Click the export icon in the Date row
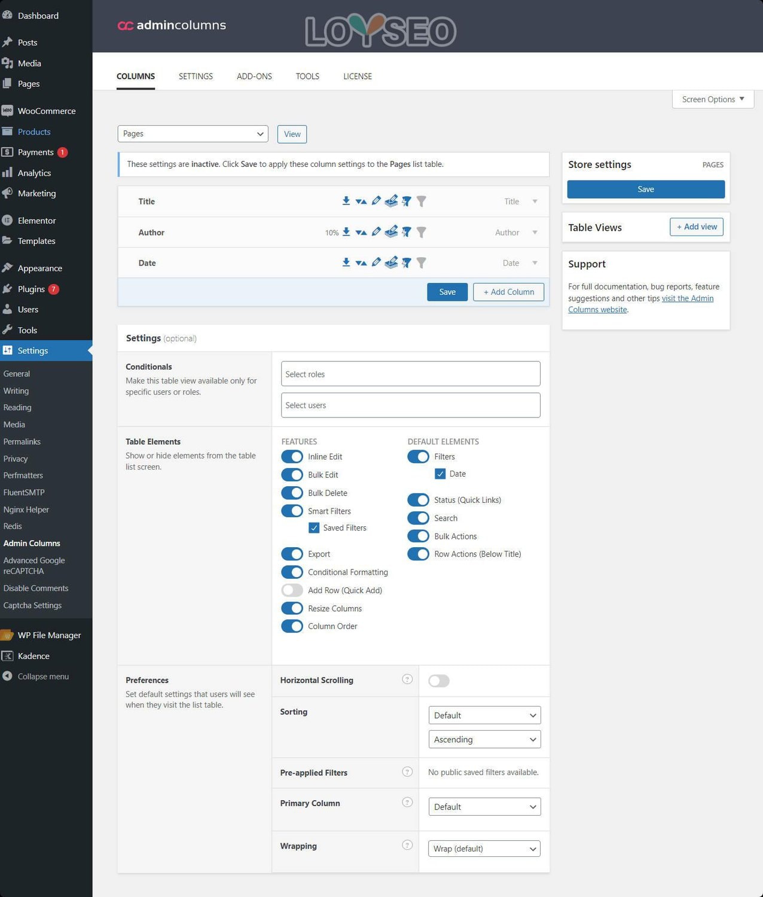This screenshot has height=897, width=763. coord(346,263)
